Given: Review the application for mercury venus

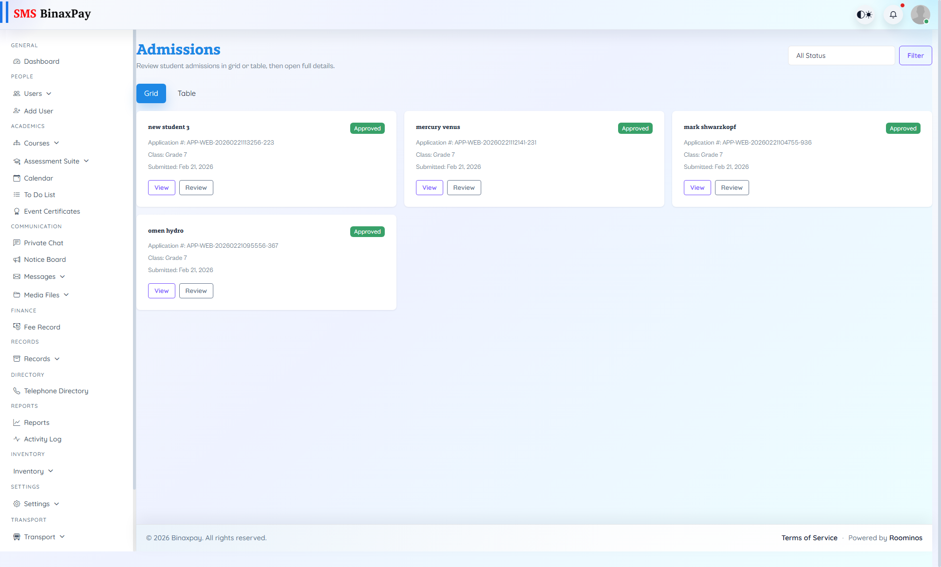Looking at the screenshot, I should pyautogui.click(x=464, y=187).
